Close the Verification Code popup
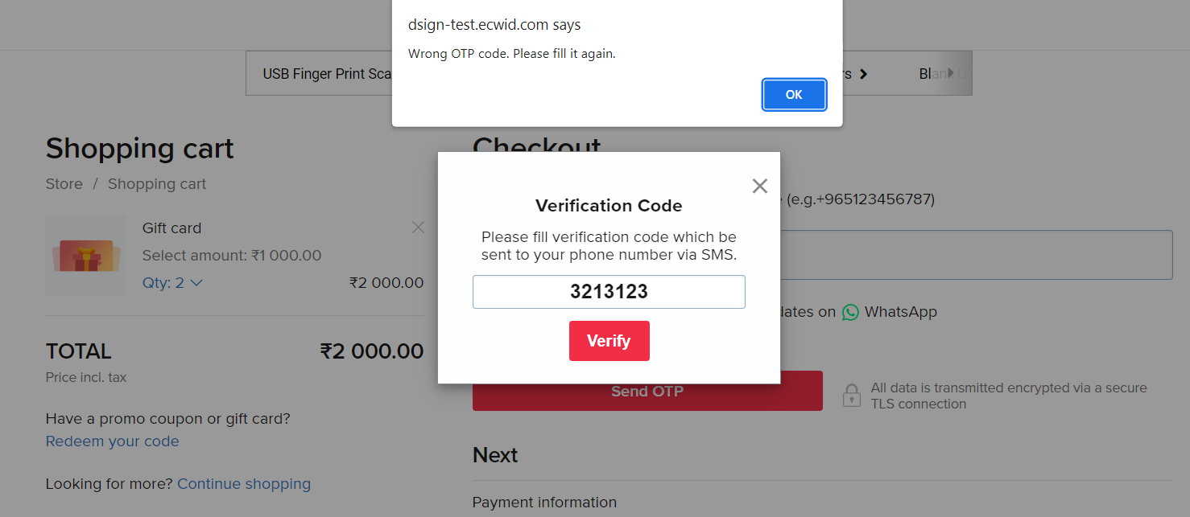 click(759, 186)
